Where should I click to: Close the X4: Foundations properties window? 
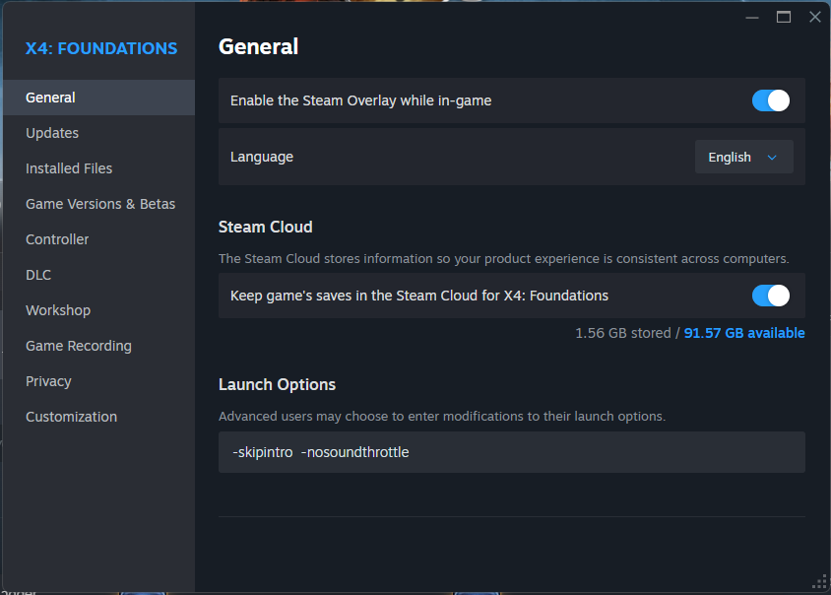[815, 18]
